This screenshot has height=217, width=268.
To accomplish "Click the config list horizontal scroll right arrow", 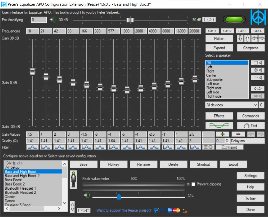I will coord(59,208).
